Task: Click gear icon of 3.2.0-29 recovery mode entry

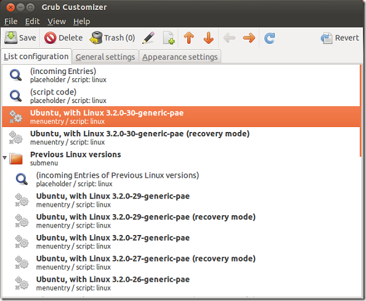Action: 22,221
